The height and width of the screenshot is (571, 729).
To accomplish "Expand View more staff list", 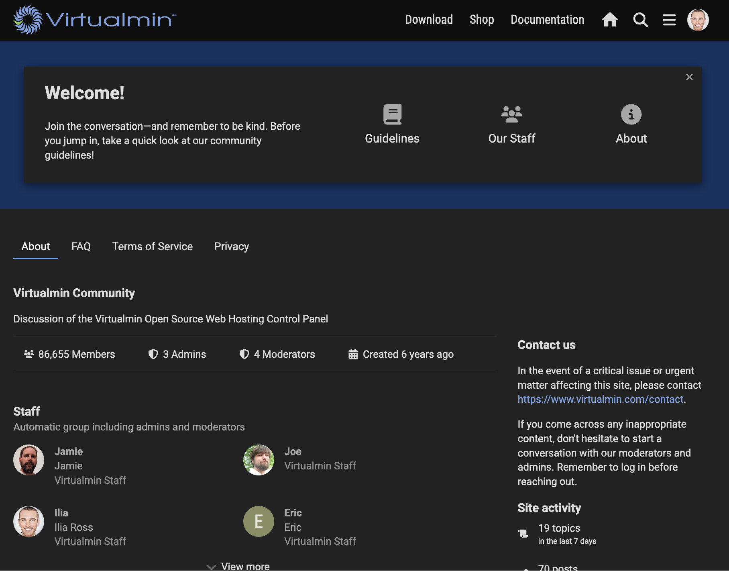I will 238,566.
